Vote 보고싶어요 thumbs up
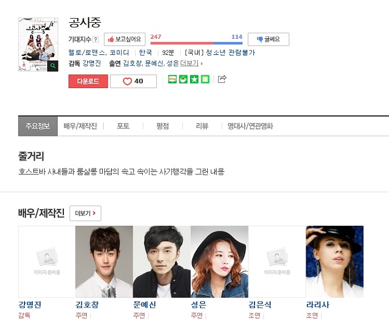389x335 pixels. tap(124, 39)
